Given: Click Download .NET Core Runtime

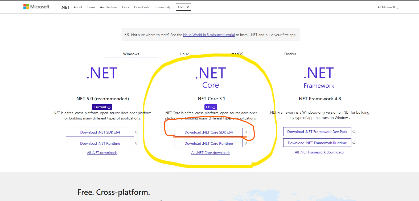Looking at the screenshot, I should 209,143.
